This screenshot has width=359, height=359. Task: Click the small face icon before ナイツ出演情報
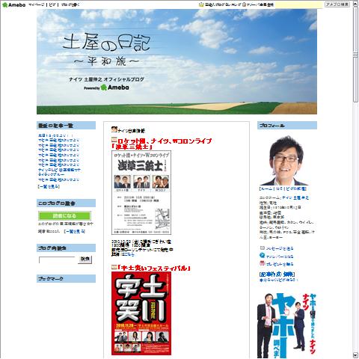pos(114,129)
